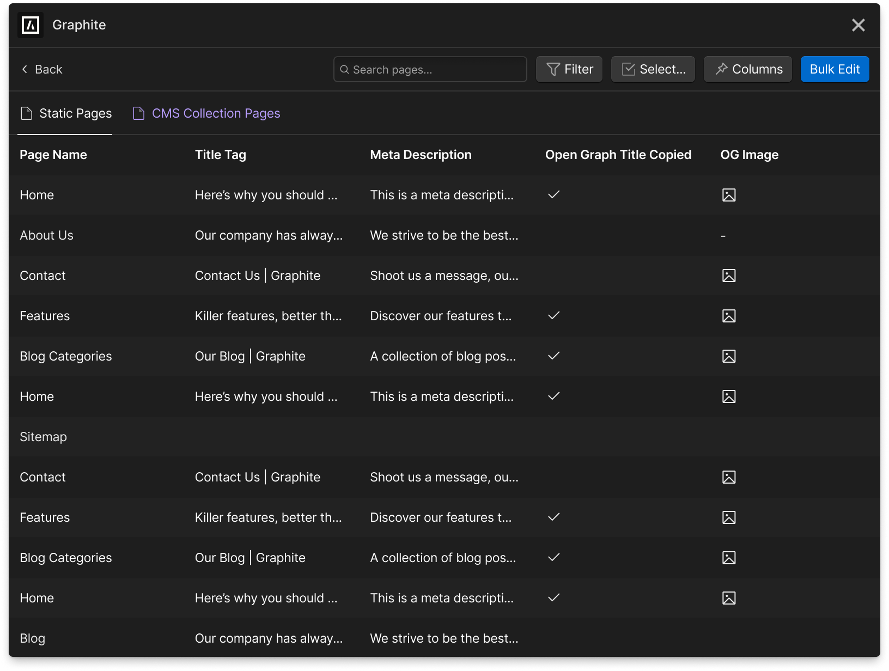Viewport: 889px width, 671px height.
Task: Open the Filter options
Action: (x=569, y=69)
